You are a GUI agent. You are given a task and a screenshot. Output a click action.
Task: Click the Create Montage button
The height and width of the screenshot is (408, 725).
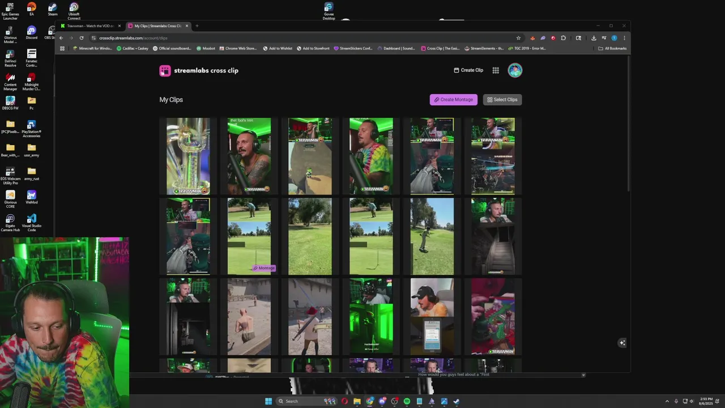click(453, 100)
